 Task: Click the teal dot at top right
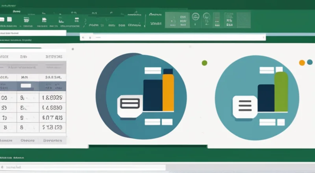[x=309, y=62]
